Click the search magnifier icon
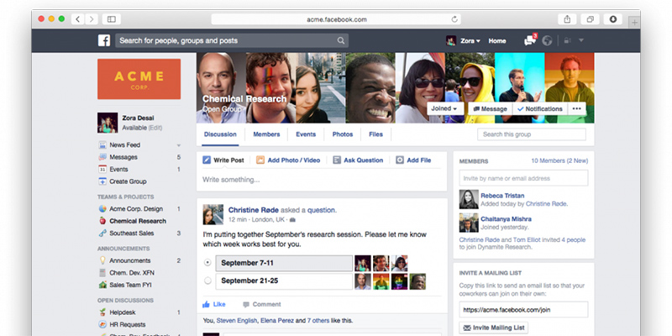 (341, 40)
